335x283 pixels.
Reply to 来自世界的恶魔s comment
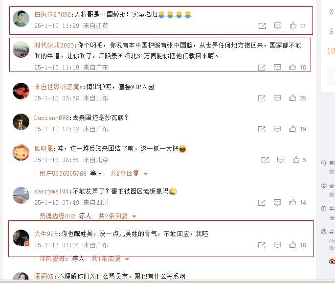point(277,98)
